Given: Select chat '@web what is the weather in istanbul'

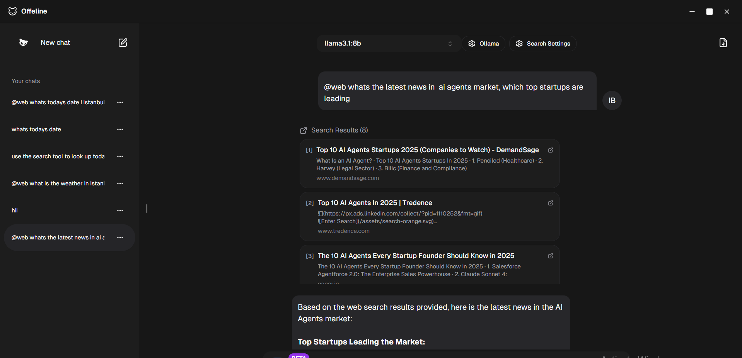Looking at the screenshot, I should point(58,183).
